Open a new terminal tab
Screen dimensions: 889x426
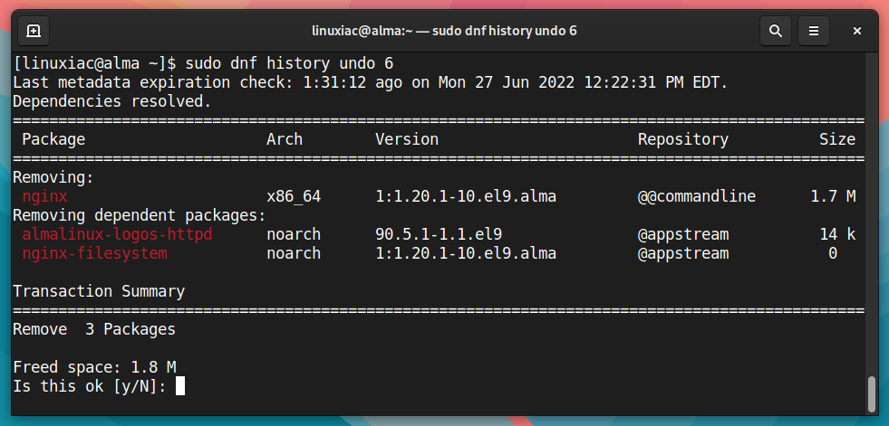pyautogui.click(x=34, y=31)
